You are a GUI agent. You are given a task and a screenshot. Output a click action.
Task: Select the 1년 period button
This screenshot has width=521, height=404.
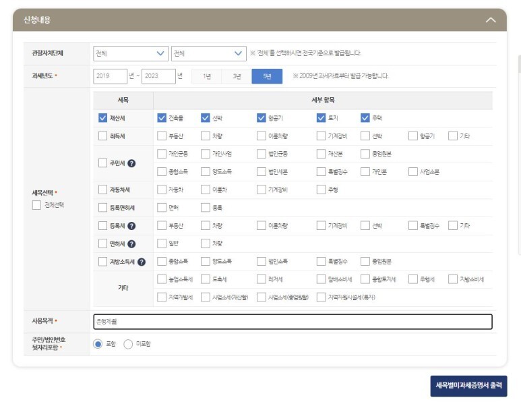point(207,76)
